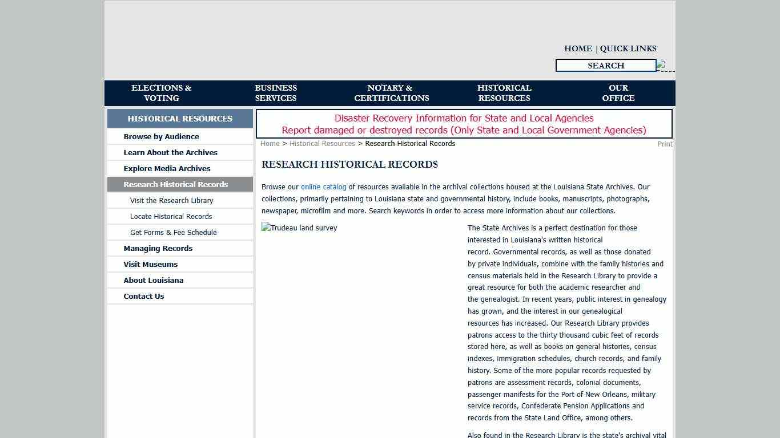This screenshot has width=780, height=438.
Task: Open Elections & Voting menu
Action: [162, 93]
